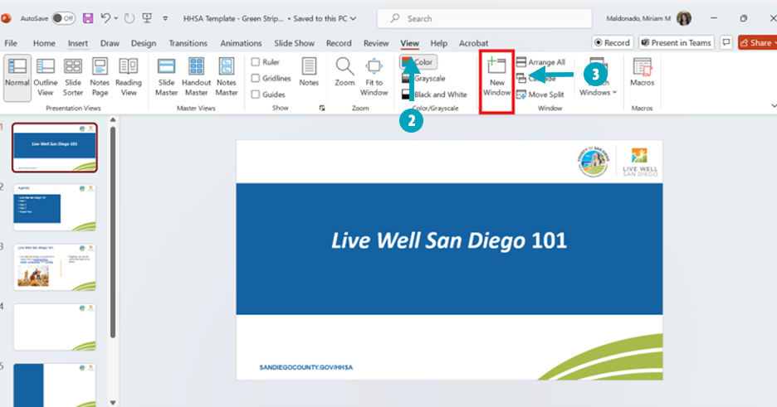Enable the Gridlines checkbox
Screen dimensions: 777x407
click(x=255, y=78)
